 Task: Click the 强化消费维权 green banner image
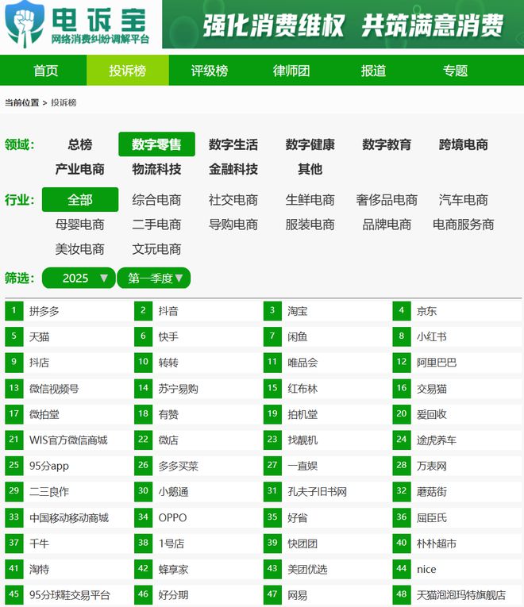342,25
